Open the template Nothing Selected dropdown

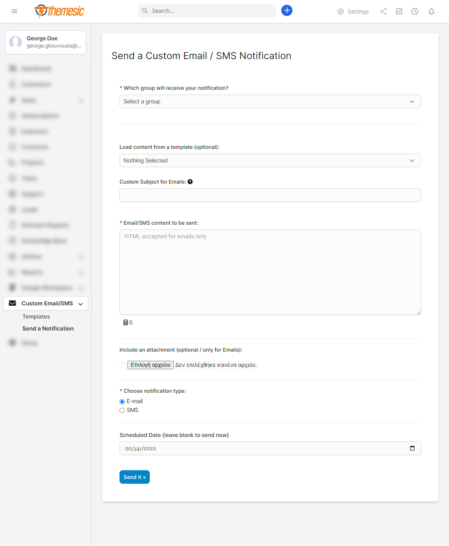[x=270, y=160]
